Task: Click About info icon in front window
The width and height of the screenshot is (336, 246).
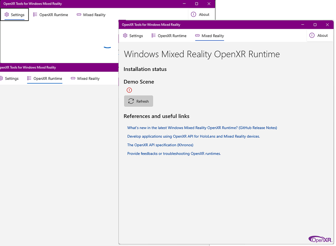Action: tap(312, 35)
